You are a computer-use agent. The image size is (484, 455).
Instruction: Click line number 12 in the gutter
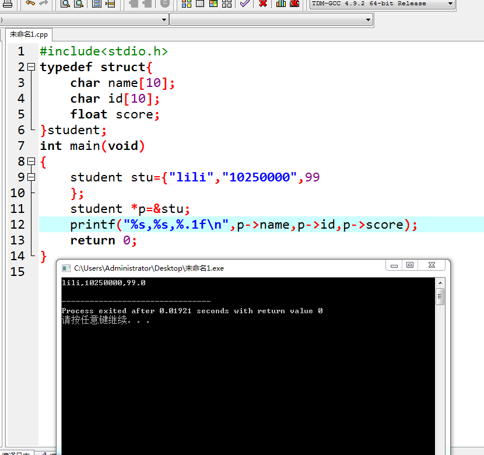coord(17,225)
